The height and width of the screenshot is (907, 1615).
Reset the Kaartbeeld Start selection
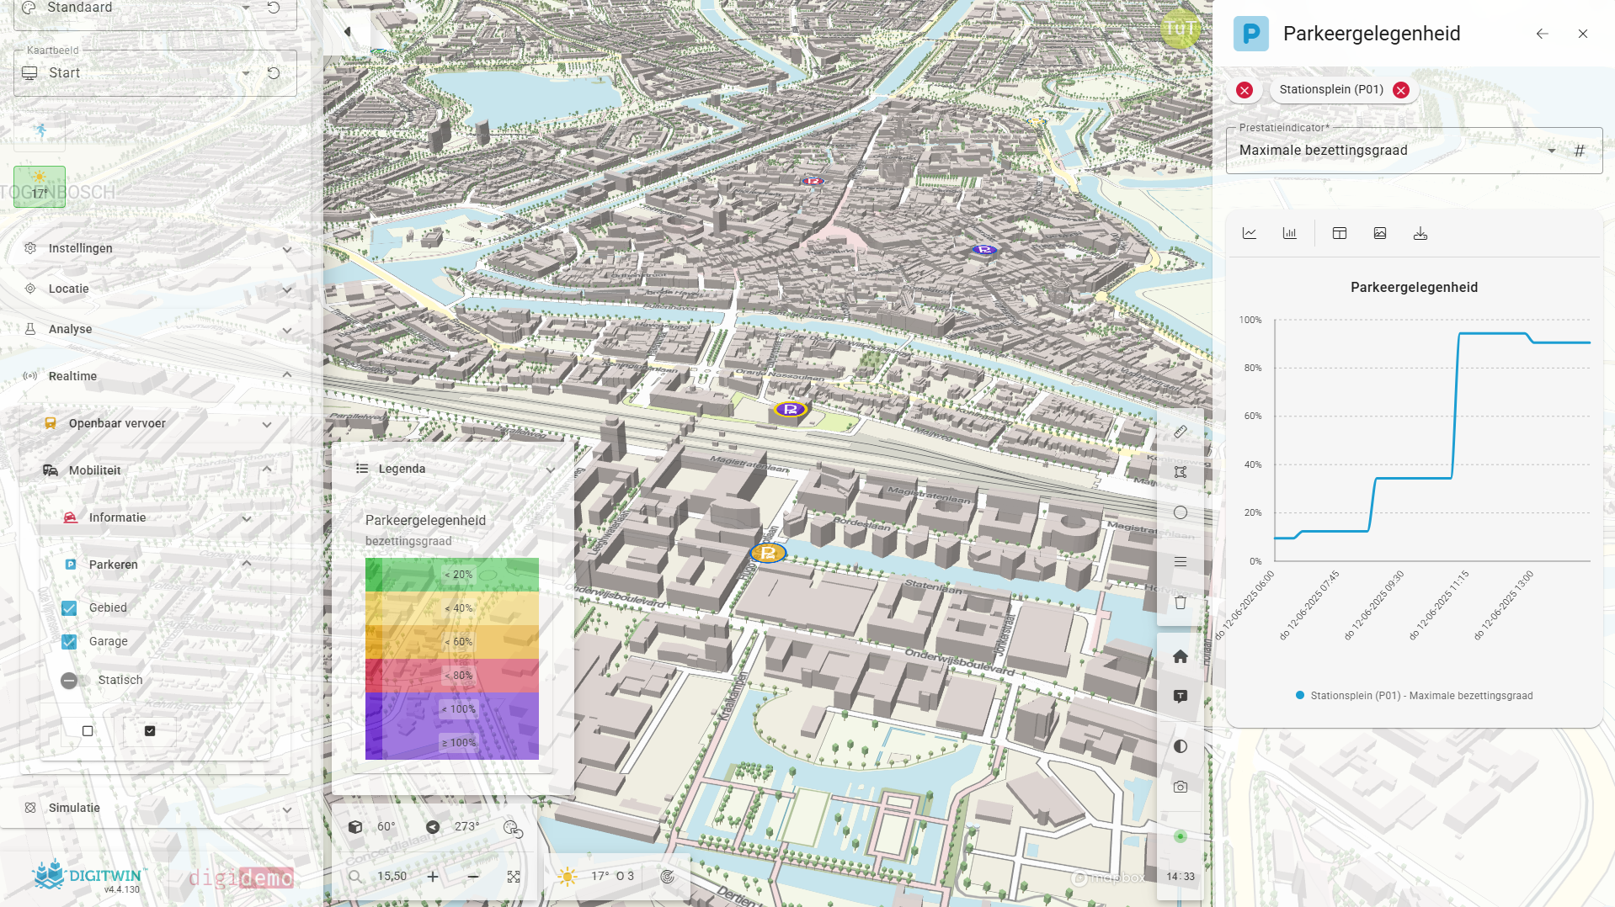[274, 73]
